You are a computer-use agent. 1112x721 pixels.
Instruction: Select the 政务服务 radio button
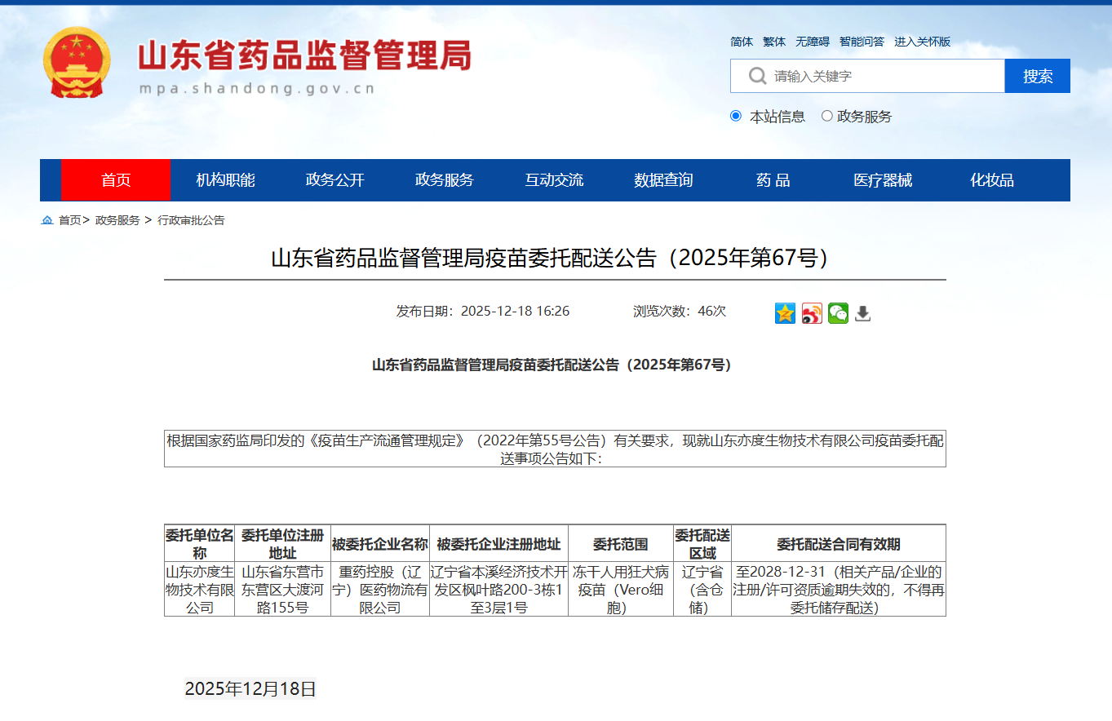pos(827,116)
